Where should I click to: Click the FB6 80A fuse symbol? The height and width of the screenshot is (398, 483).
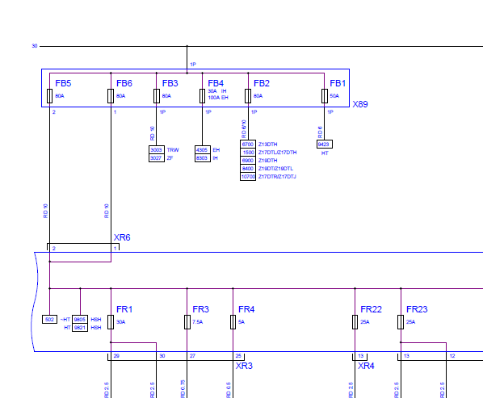pos(111,96)
